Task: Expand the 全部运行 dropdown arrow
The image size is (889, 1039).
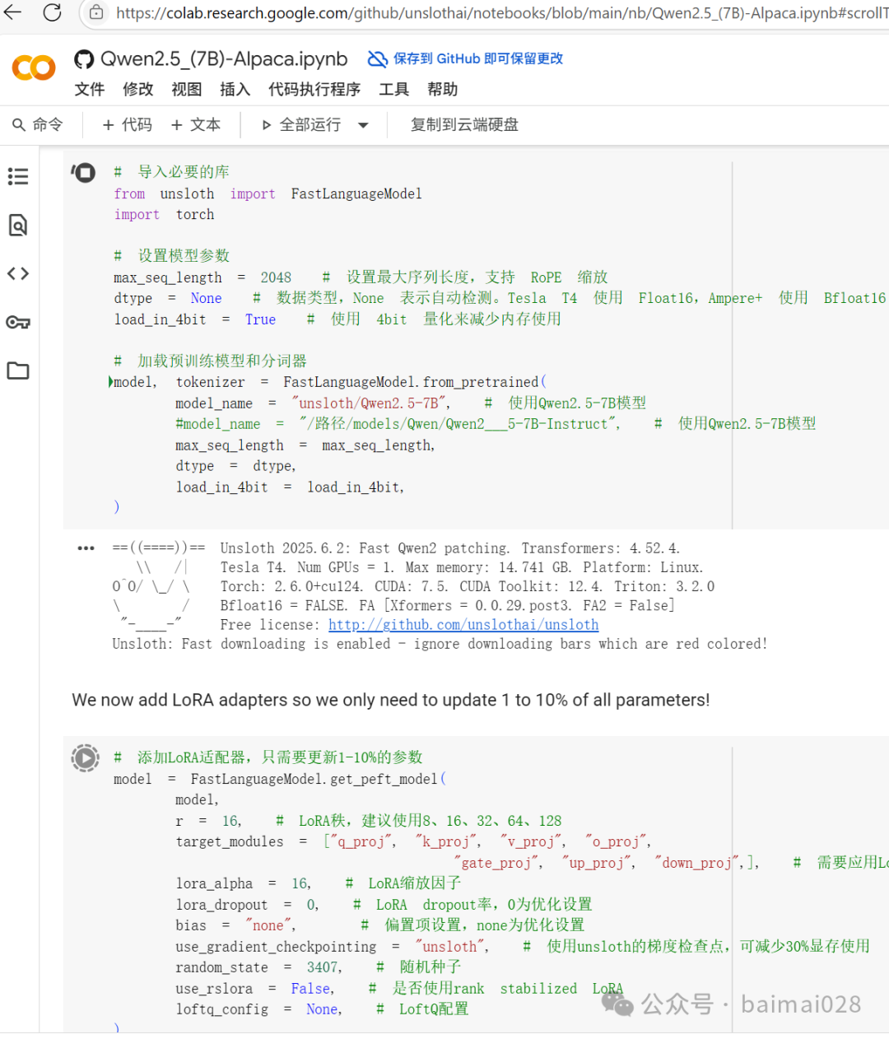Action: 363,124
